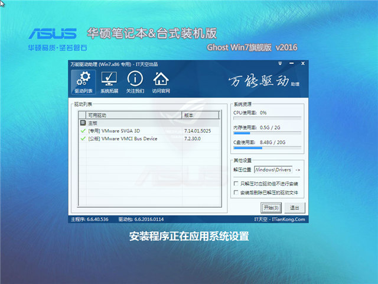
Task: Enable 只解压对应驱动但不进行安装 checkbox
Action: [236, 185]
